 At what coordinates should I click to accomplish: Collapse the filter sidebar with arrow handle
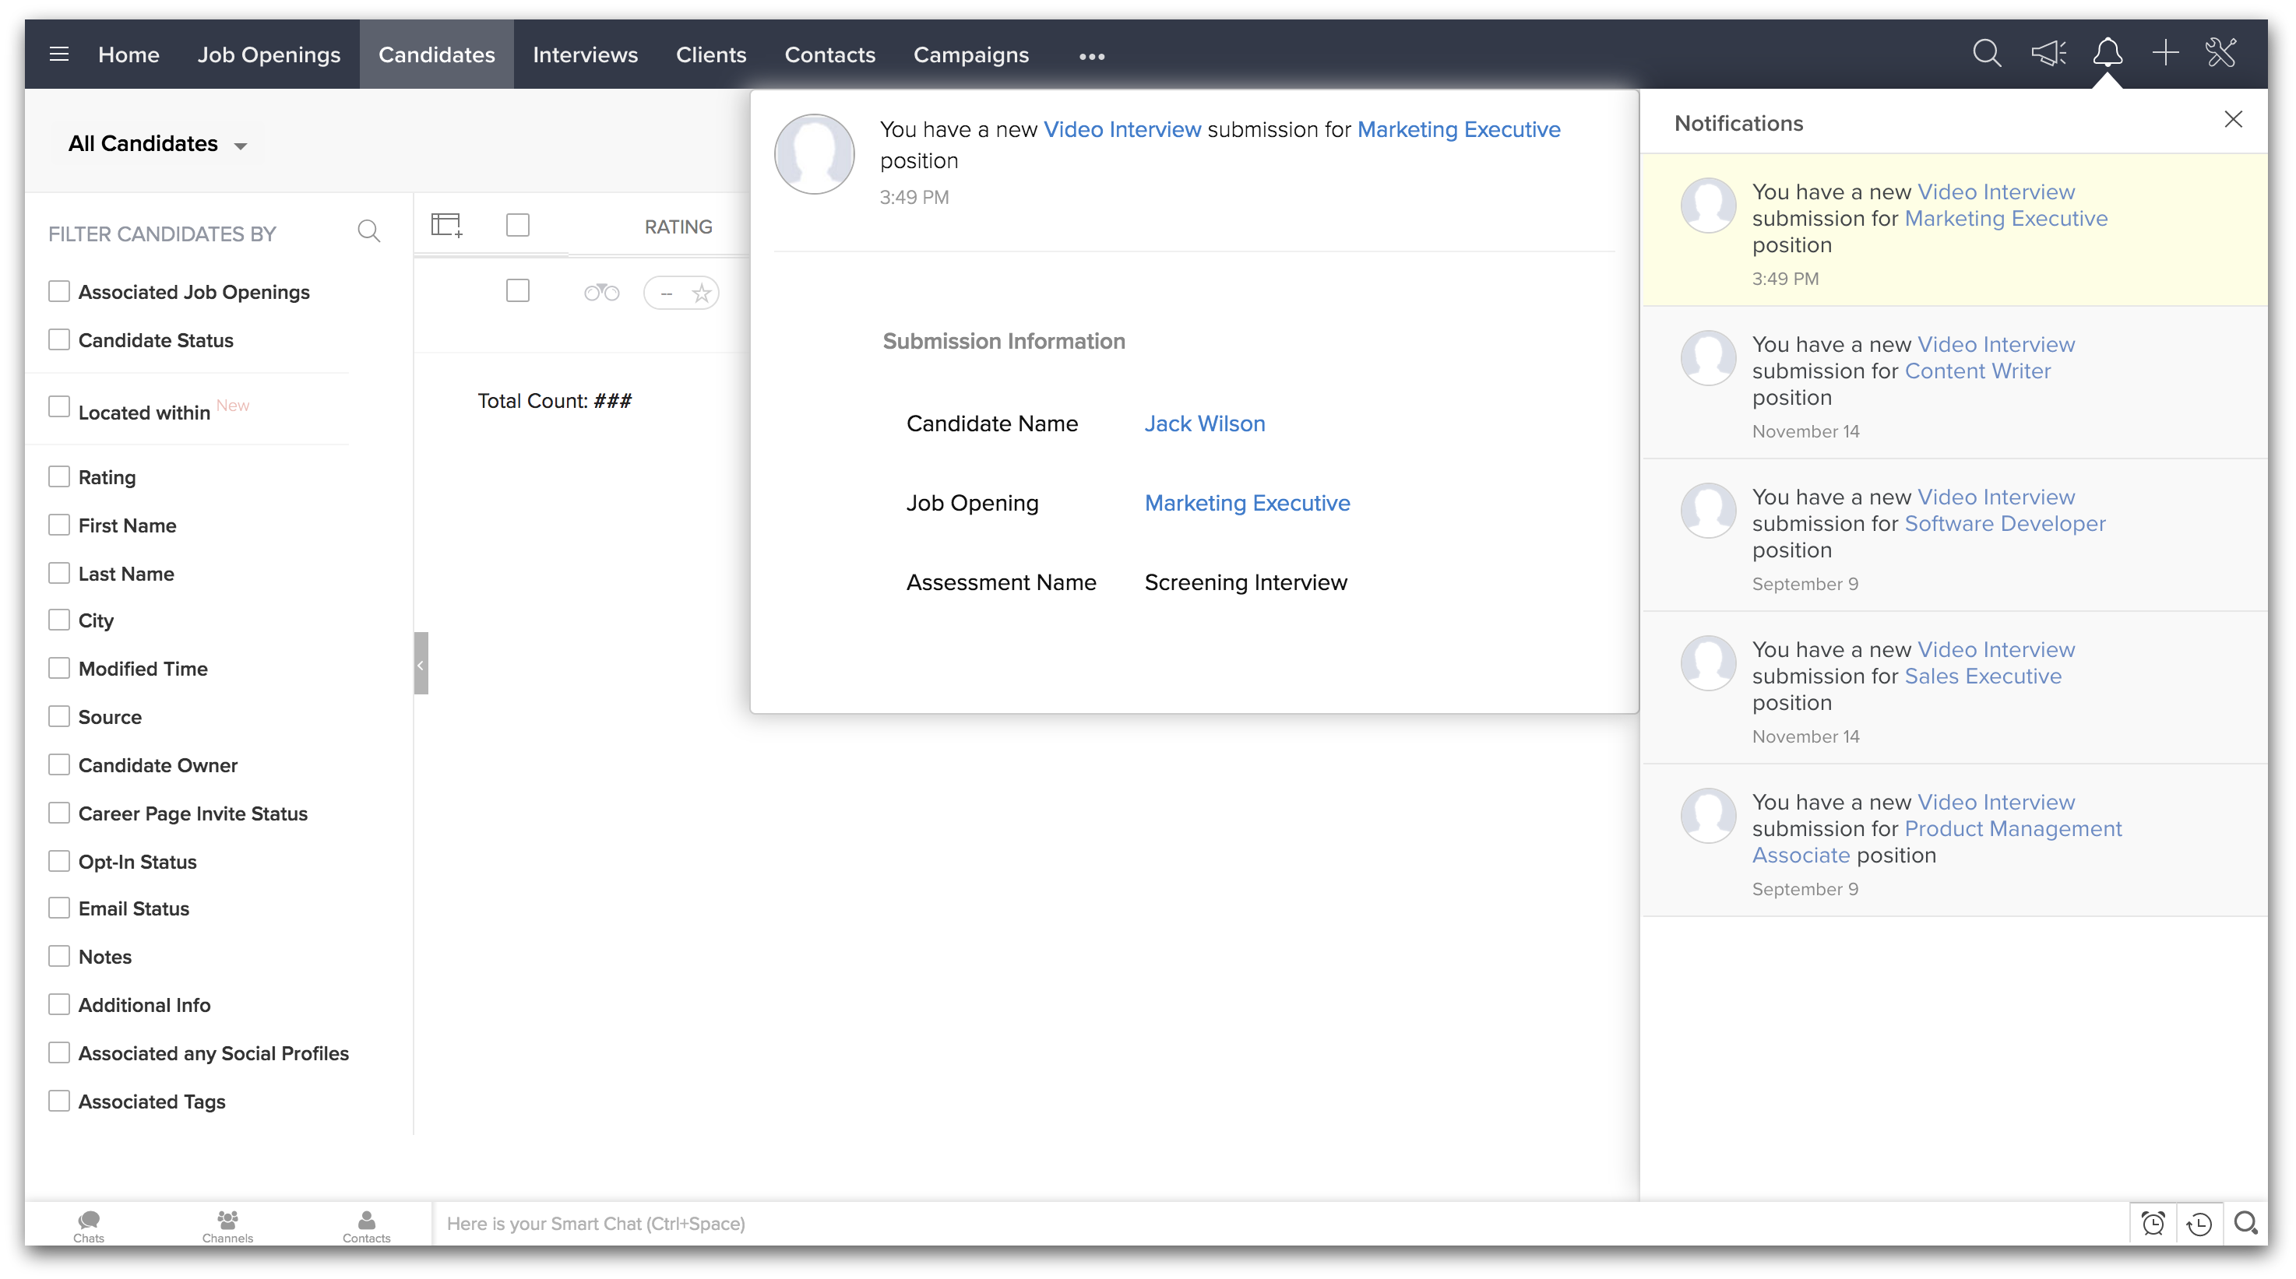[x=421, y=663]
